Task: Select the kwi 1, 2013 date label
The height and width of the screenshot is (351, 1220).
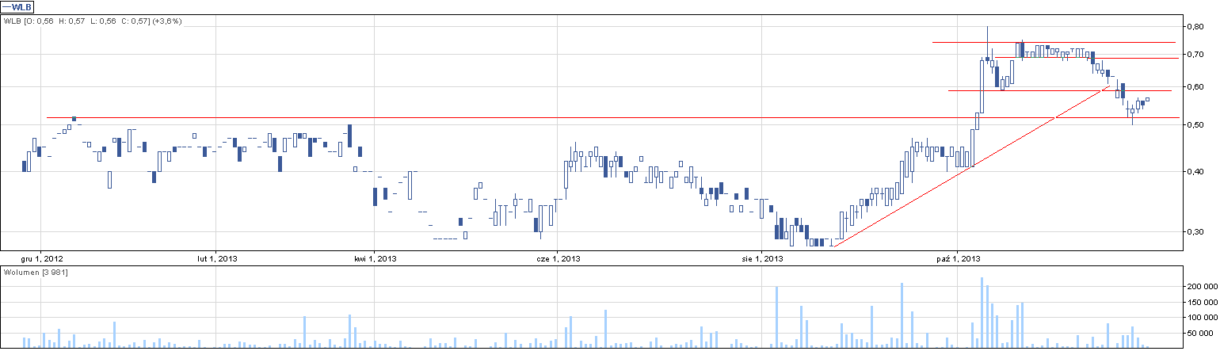Action: (376, 258)
